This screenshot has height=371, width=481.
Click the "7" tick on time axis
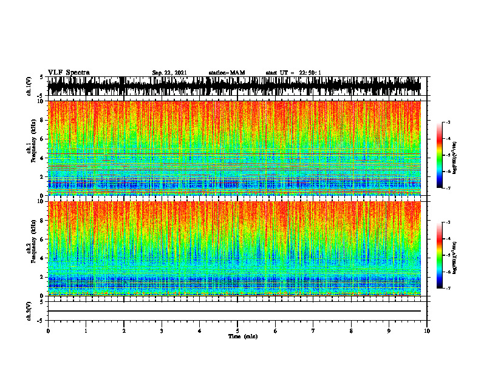click(313, 331)
